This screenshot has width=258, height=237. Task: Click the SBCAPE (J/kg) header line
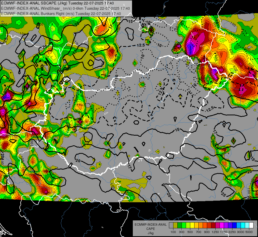(x=57, y=3)
